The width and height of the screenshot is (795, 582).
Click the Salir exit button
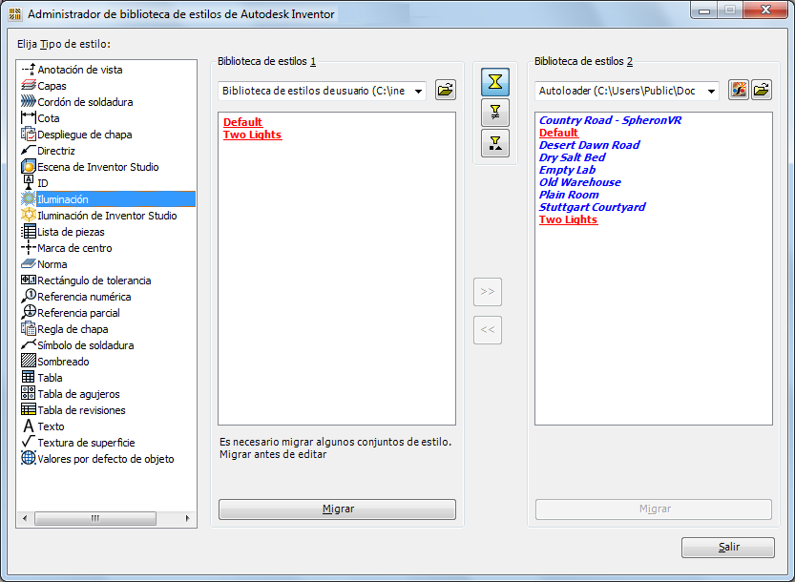tap(728, 547)
